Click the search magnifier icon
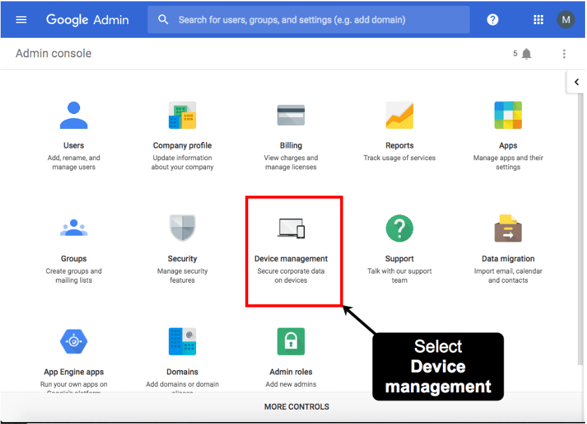This screenshot has height=424, width=587. click(x=163, y=20)
